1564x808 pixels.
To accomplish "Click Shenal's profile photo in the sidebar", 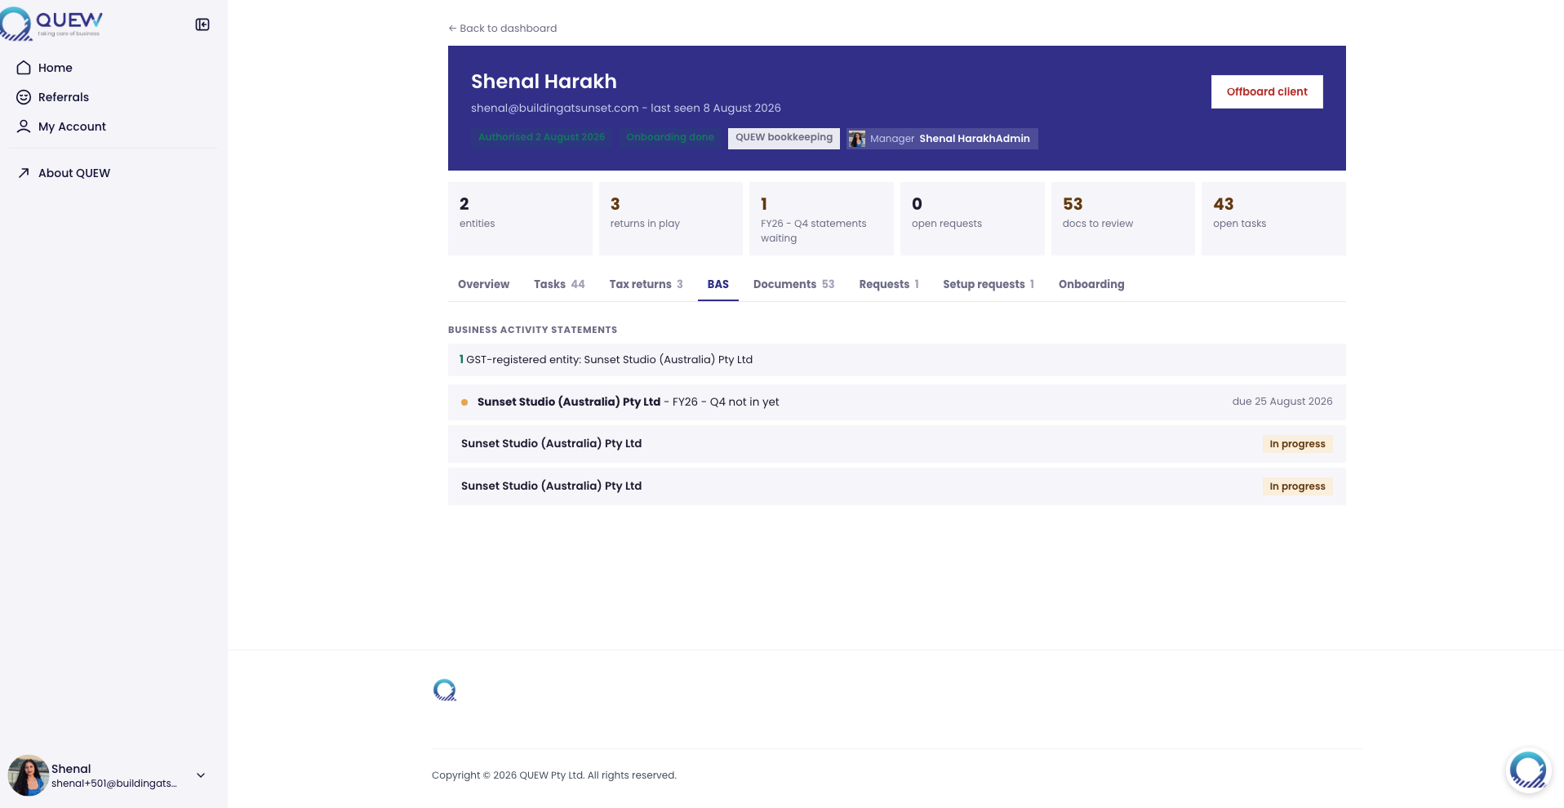I will pyautogui.click(x=28, y=775).
